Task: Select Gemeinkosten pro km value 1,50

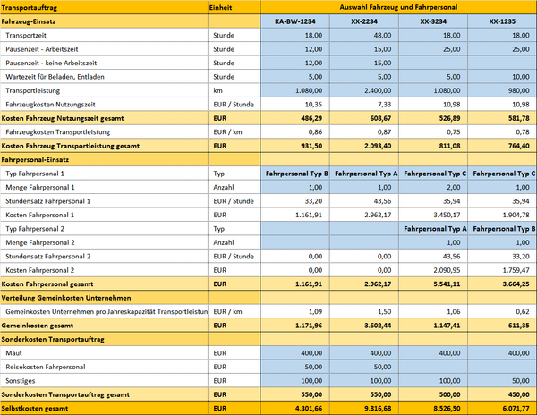Action: [x=364, y=311]
